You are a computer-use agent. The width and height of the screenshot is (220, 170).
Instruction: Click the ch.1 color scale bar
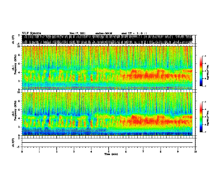pos(201,71)
